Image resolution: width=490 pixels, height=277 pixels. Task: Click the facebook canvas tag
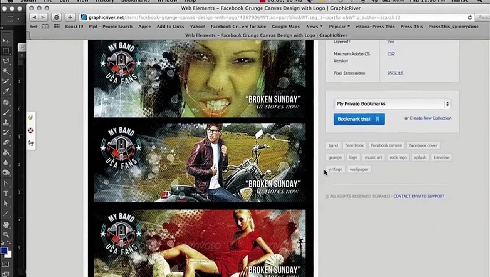tap(386, 145)
